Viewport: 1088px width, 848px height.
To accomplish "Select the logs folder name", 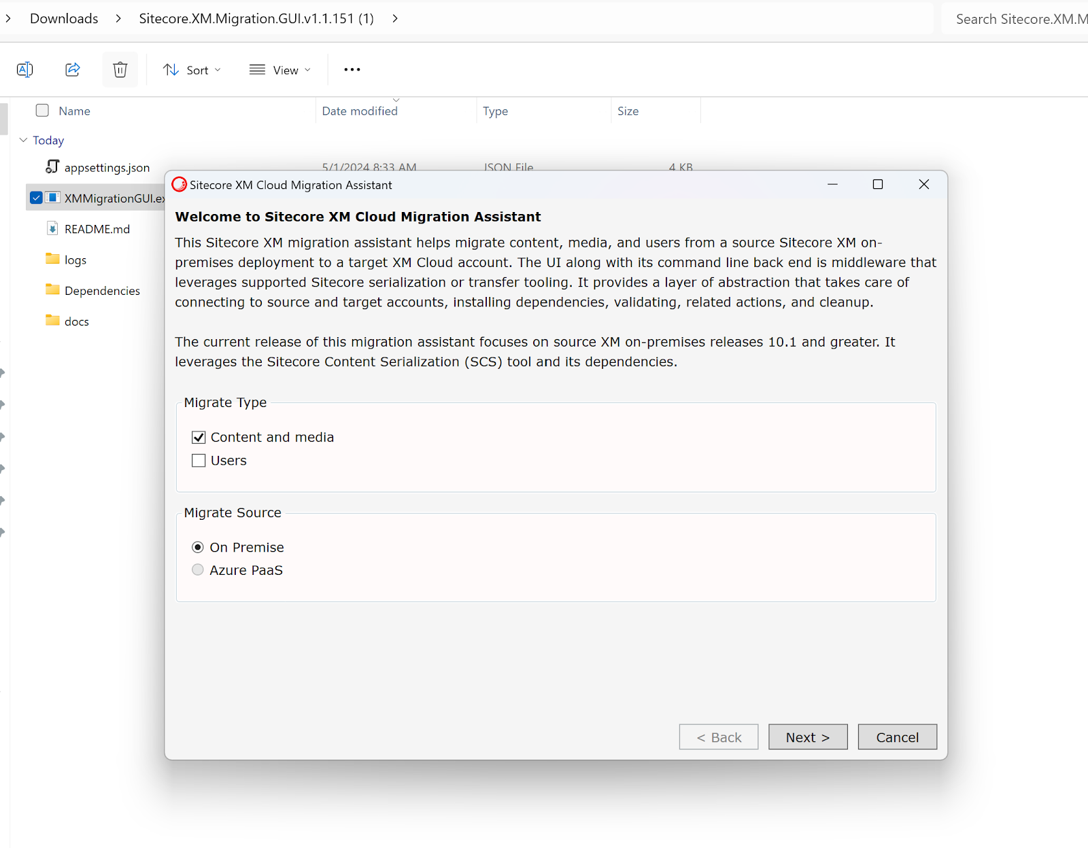I will pos(75,260).
